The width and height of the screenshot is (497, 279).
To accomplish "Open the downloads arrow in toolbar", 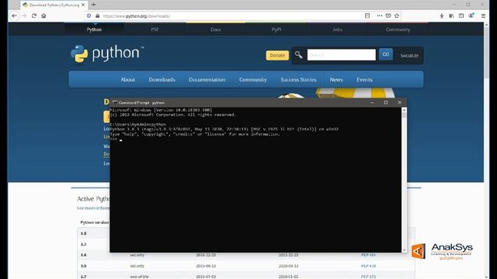I will tap(442, 15).
